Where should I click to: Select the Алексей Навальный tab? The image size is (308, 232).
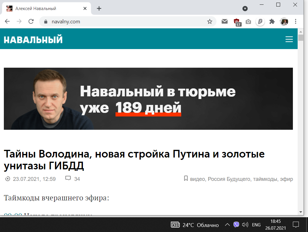point(46,9)
